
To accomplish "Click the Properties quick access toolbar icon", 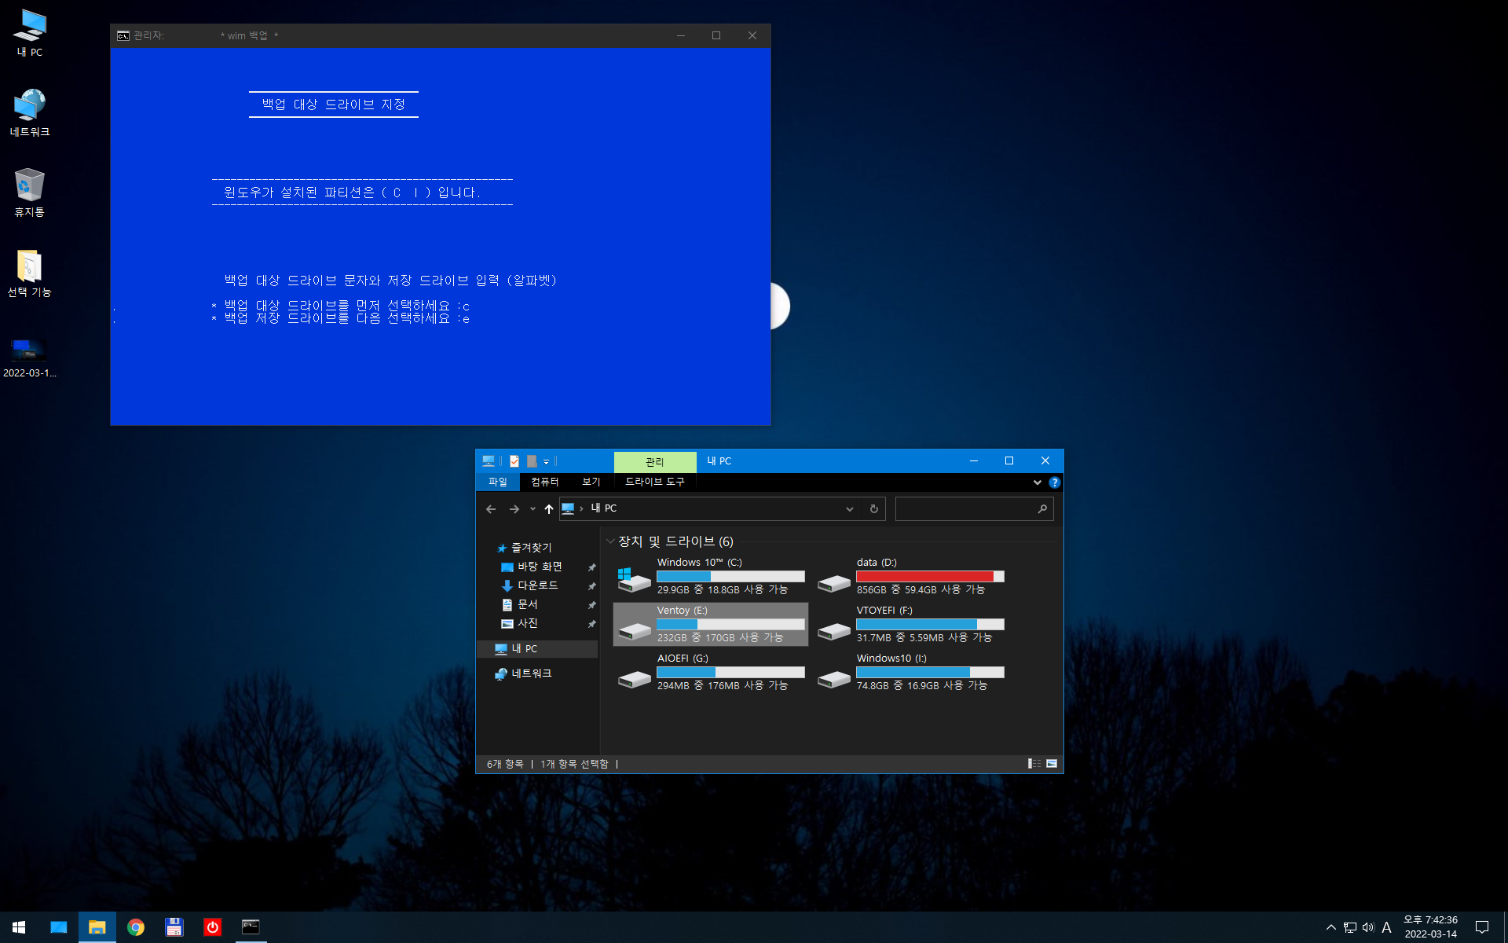I will click(x=514, y=461).
